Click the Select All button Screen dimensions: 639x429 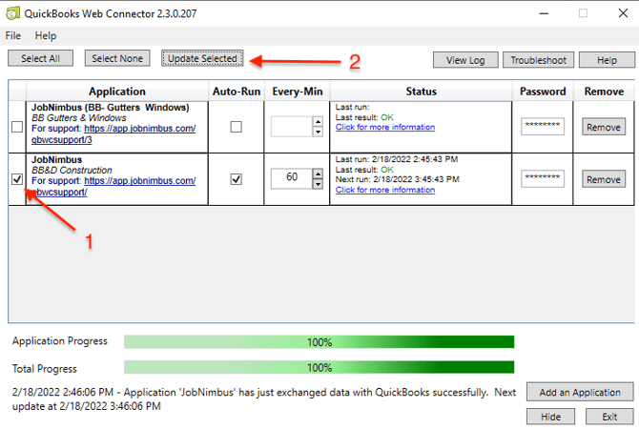pyautogui.click(x=40, y=58)
